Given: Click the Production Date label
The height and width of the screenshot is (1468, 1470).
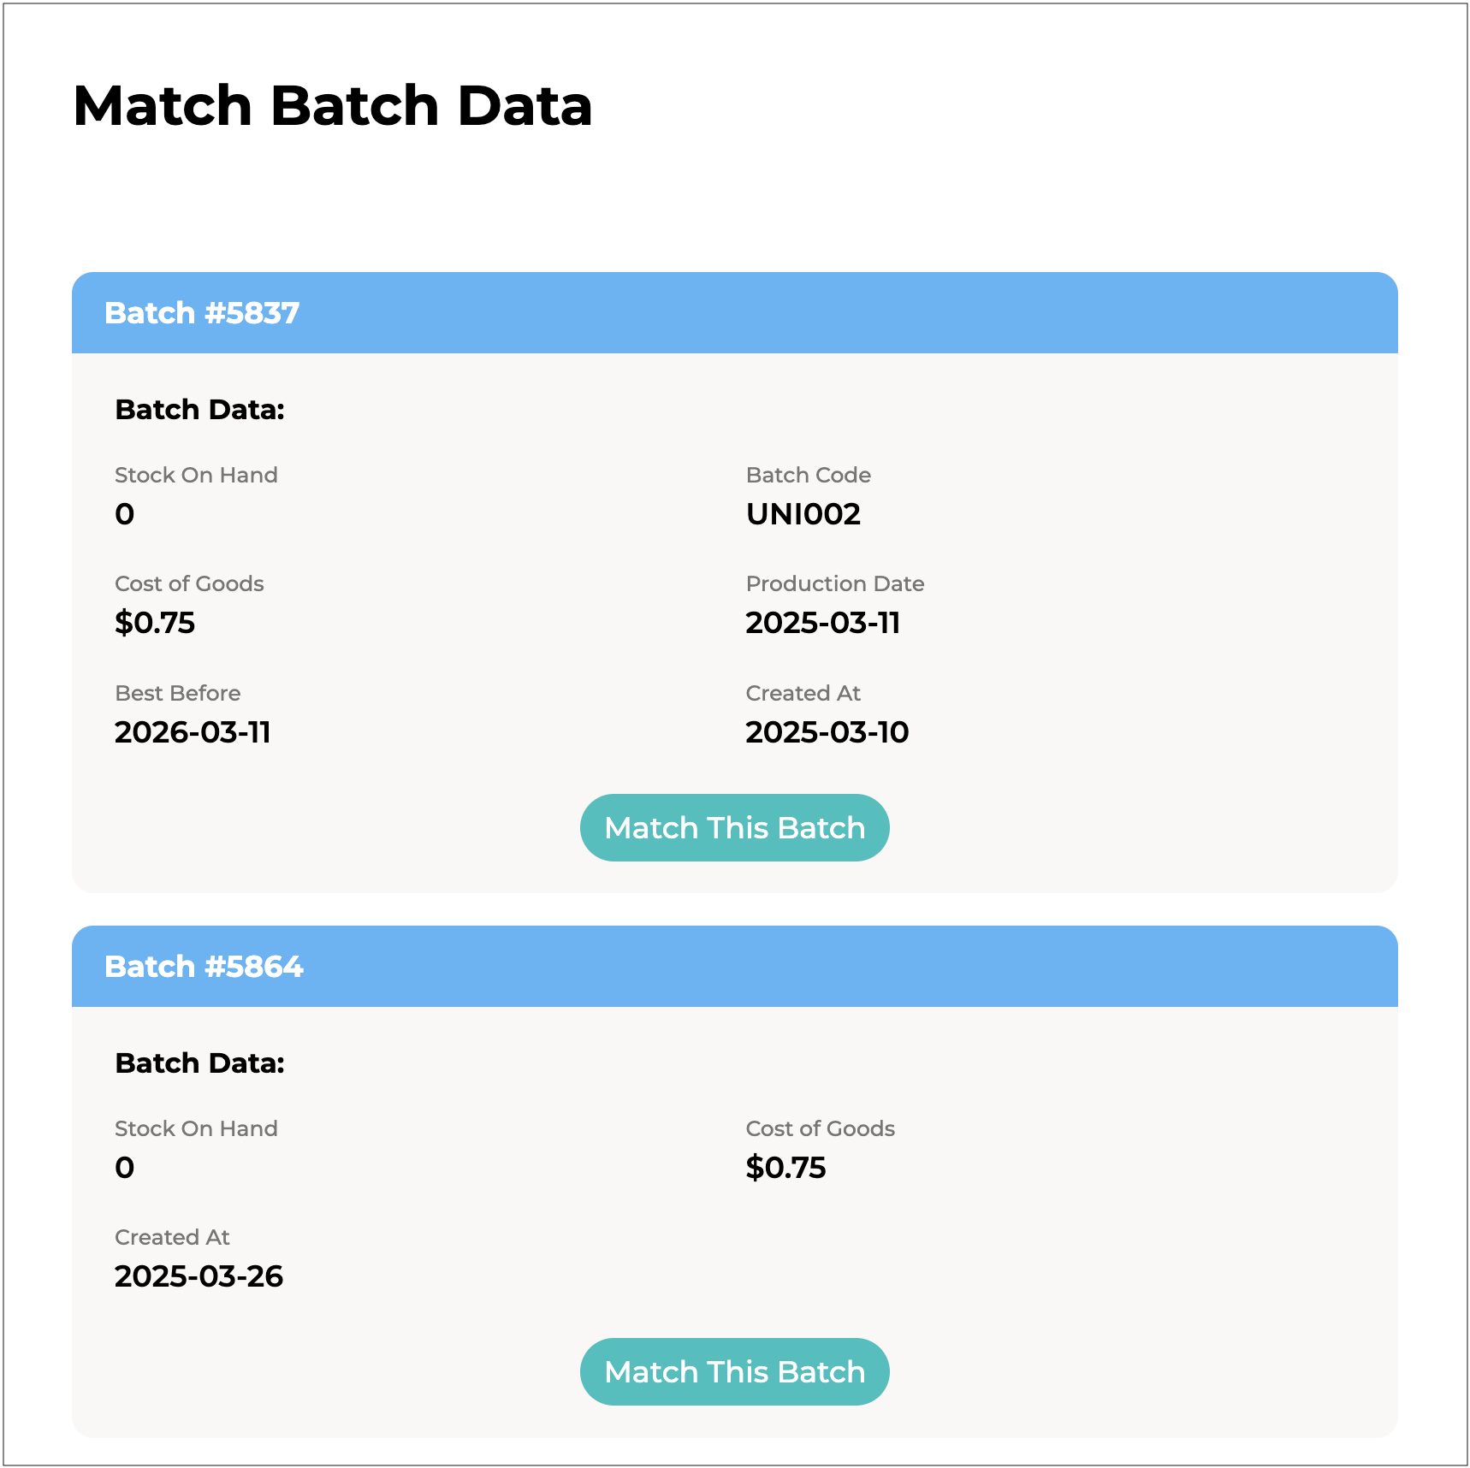Looking at the screenshot, I should pyautogui.click(x=834, y=583).
